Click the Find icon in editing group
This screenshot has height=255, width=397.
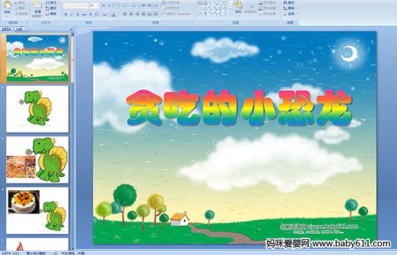pos(289,3)
